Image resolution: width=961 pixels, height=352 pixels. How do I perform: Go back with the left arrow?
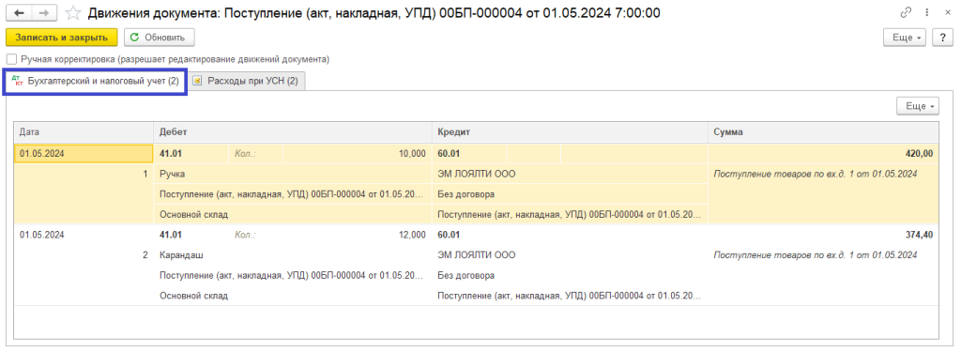(x=21, y=12)
